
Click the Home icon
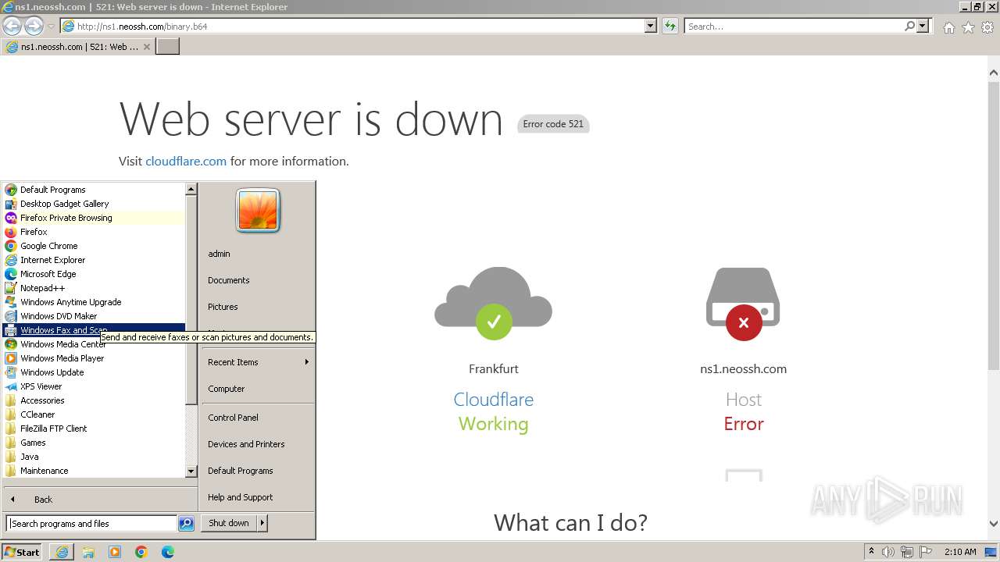[x=948, y=27]
